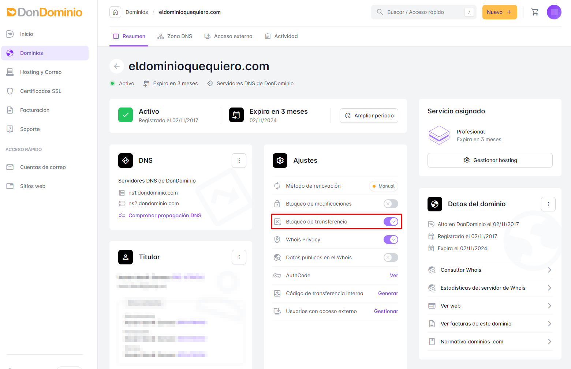Click Comprobar propagación DNS link
Screen dimensions: 571x369
pyautogui.click(x=165, y=215)
